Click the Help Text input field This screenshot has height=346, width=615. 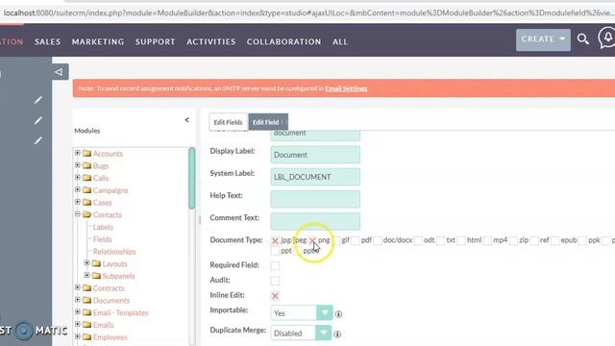315,199
